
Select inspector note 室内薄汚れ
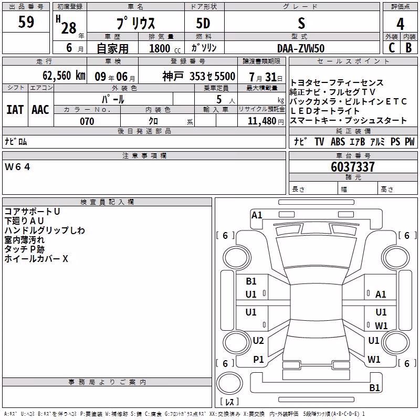(24, 239)
